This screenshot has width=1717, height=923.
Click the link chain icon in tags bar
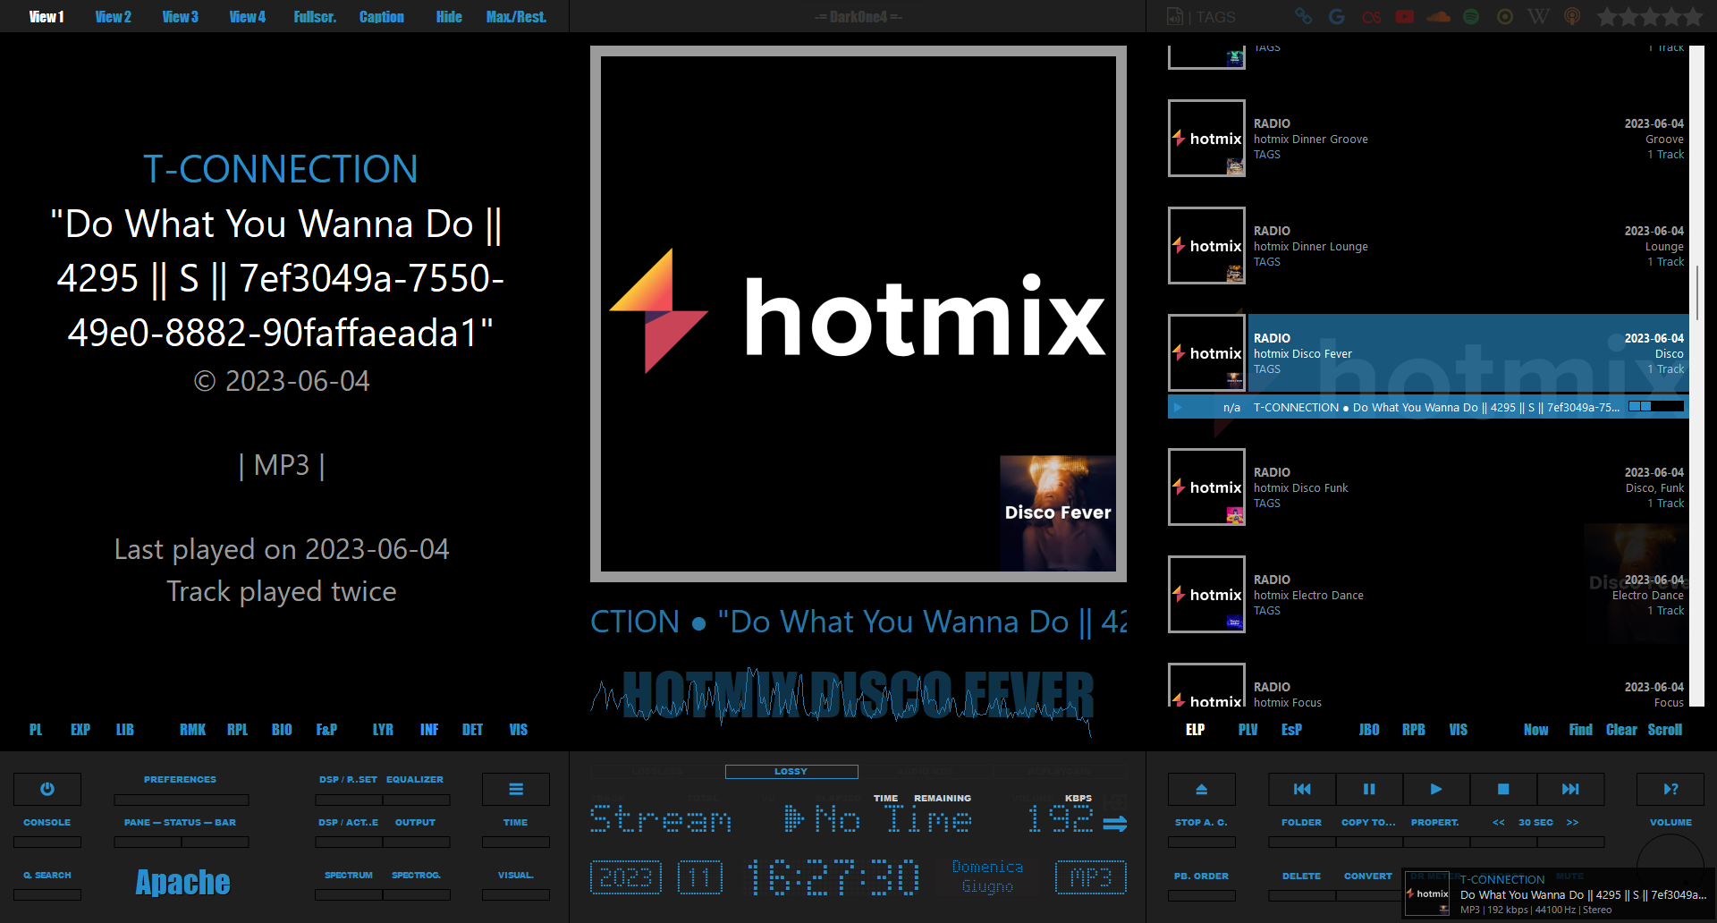[1303, 16]
